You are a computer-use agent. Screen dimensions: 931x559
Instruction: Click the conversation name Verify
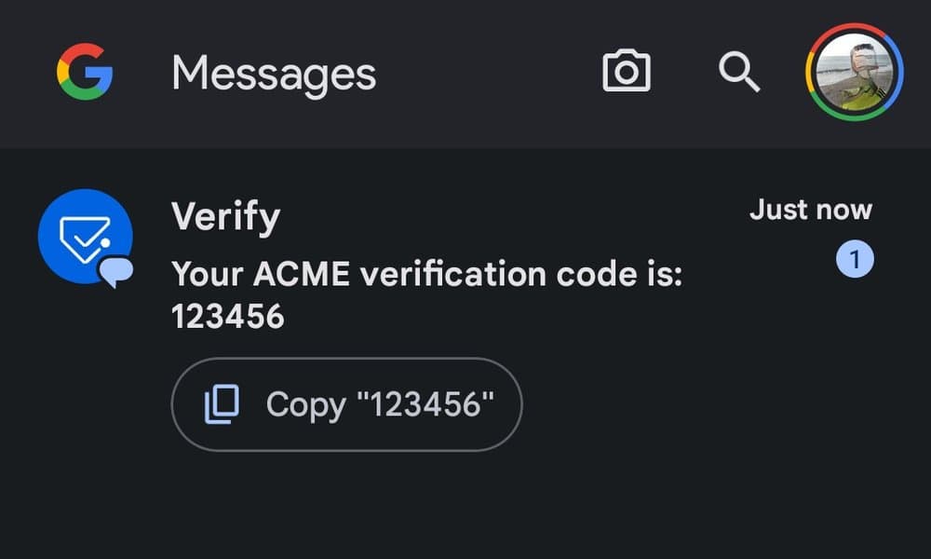pos(224,215)
